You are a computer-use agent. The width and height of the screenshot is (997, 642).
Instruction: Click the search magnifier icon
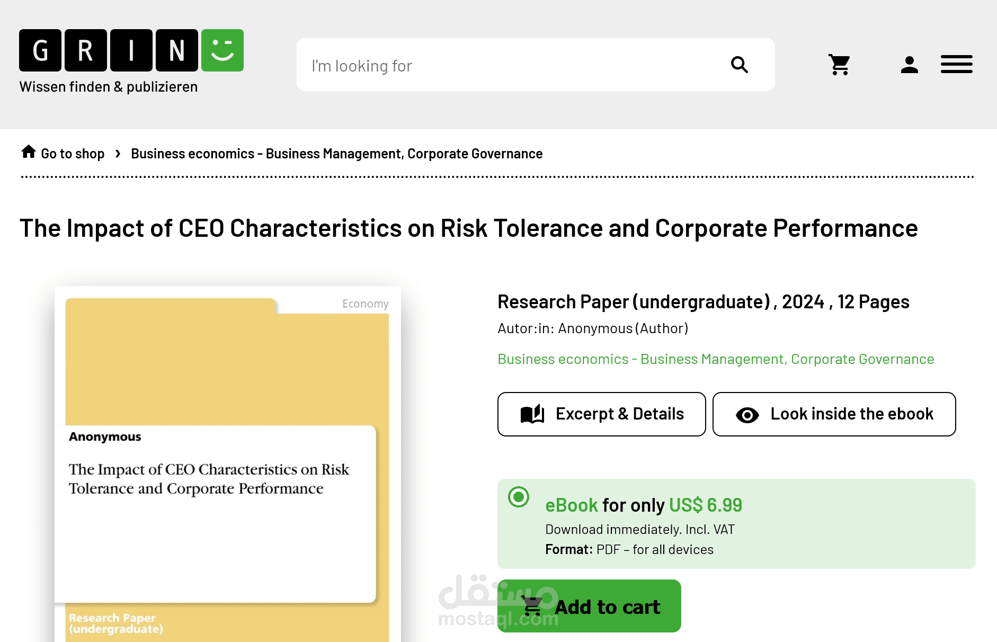point(740,65)
